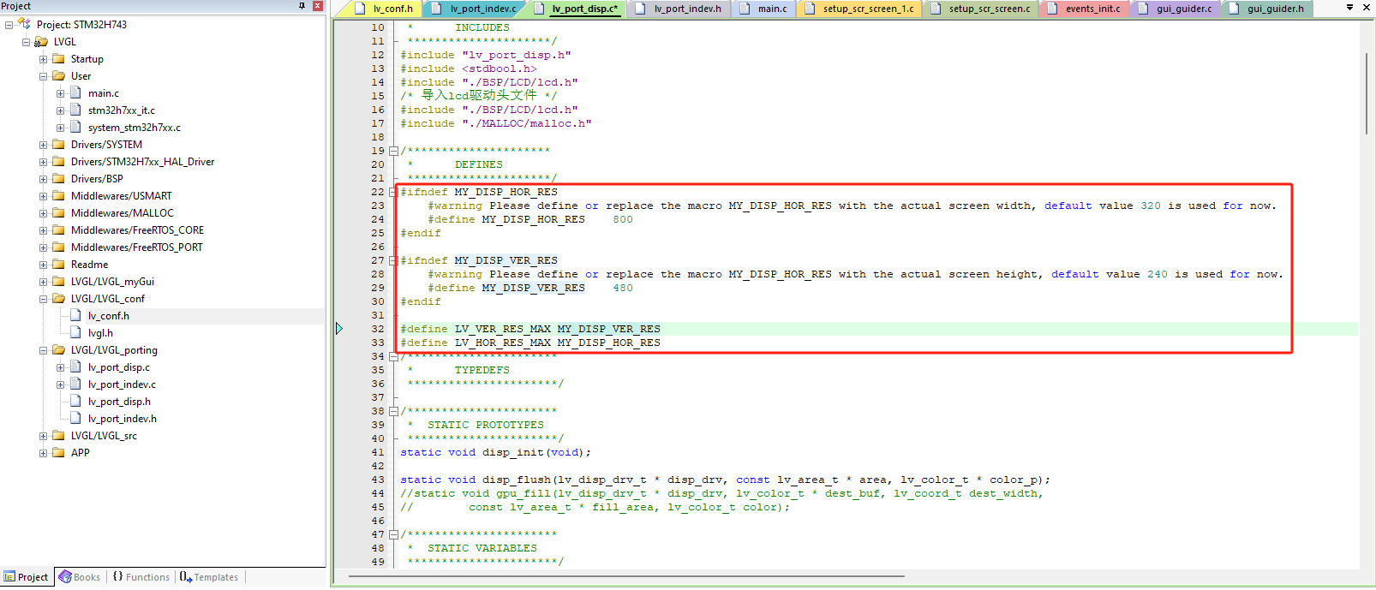This screenshot has width=1376, height=590.
Task: Expand the LVGL/LVGL_myGui group
Action: [43, 282]
